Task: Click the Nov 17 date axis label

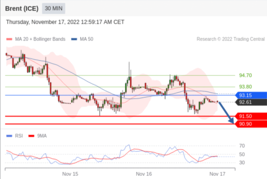Action: [217, 174]
